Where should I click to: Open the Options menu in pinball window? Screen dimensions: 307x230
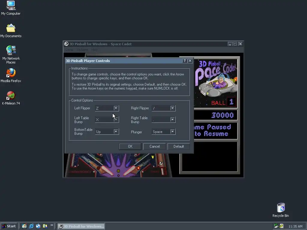pos(82,50)
